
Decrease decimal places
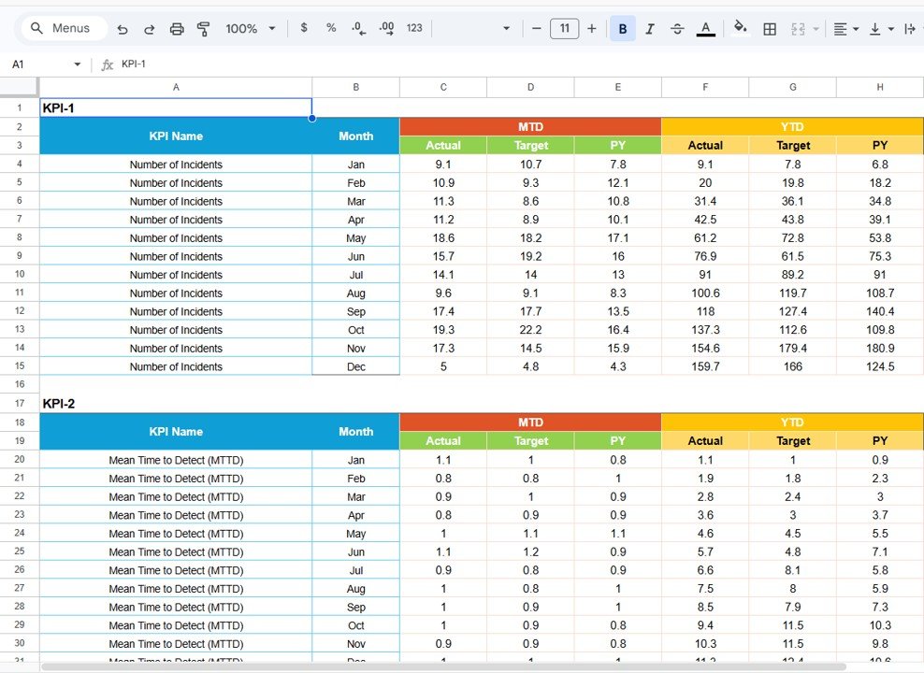click(358, 28)
